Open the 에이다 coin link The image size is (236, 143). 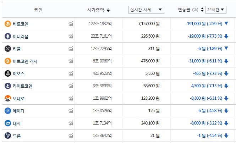click(19, 111)
